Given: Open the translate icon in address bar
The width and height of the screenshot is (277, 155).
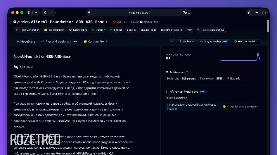Looking at the screenshot, I should pyautogui.click(x=185, y=13).
